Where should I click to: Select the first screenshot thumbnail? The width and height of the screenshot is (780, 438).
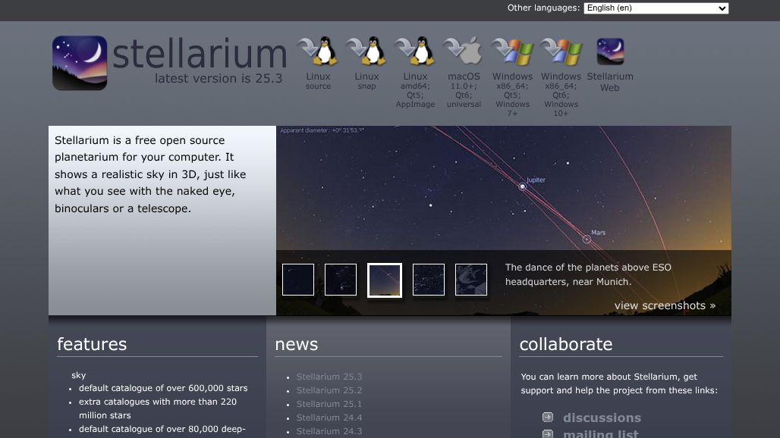point(297,280)
